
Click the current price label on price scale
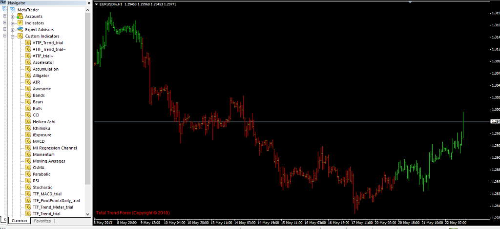pyautogui.click(x=495, y=121)
